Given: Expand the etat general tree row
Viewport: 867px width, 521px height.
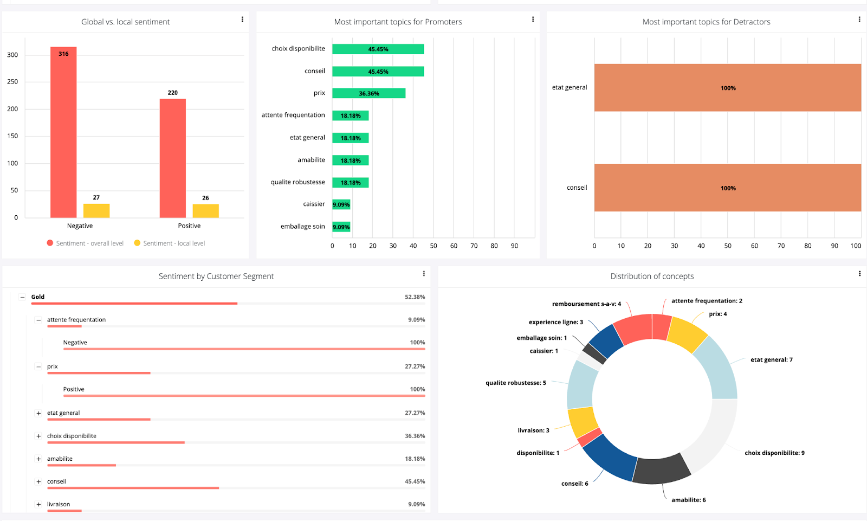Looking at the screenshot, I should click(x=38, y=413).
